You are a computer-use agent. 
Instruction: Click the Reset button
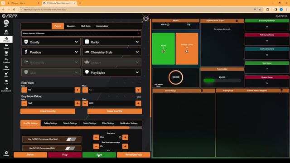[30, 155]
